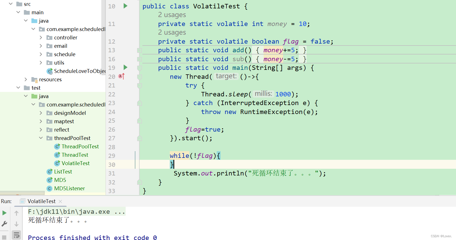
Task: Expand the controller package
Action: [x=41, y=37]
